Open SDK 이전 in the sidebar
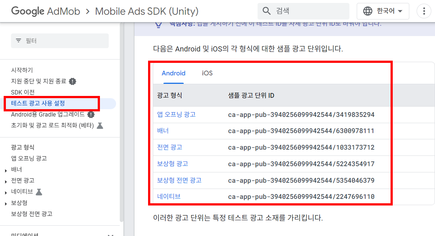 23,92
